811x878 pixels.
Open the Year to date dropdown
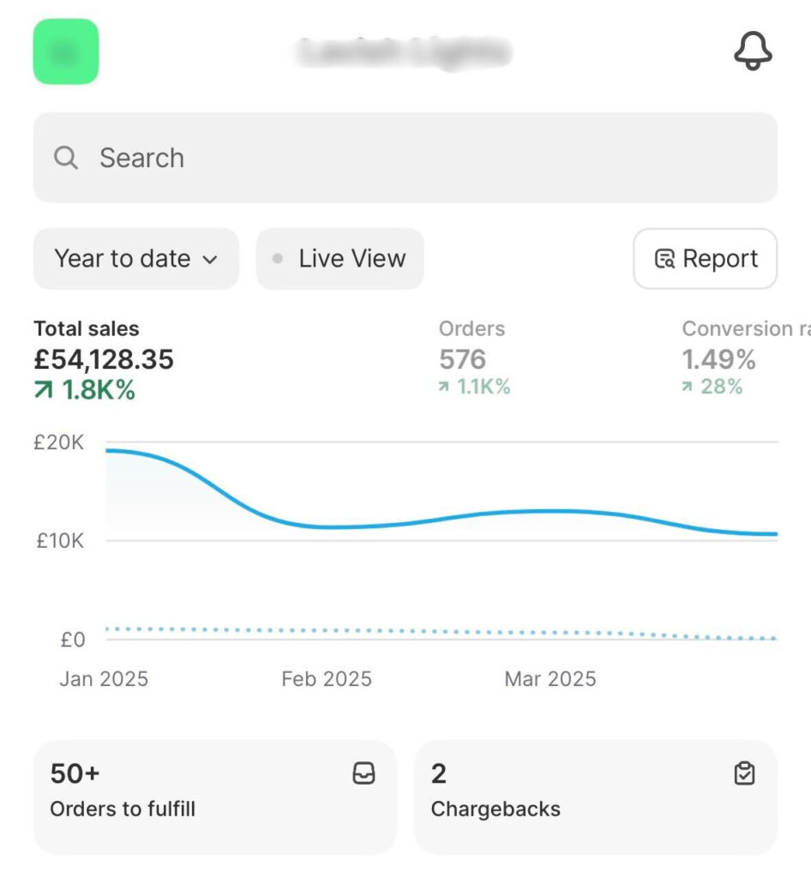click(135, 259)
